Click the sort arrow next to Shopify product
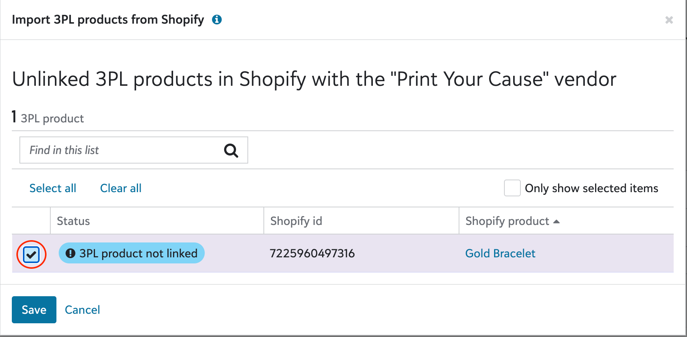The image size is (687, 337). [x=556, y=221]
